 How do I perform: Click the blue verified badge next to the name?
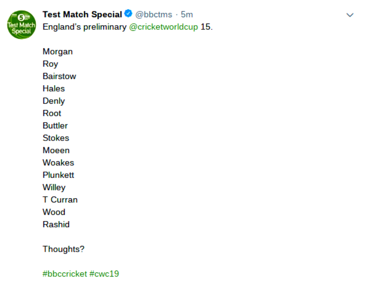point(128,13)
